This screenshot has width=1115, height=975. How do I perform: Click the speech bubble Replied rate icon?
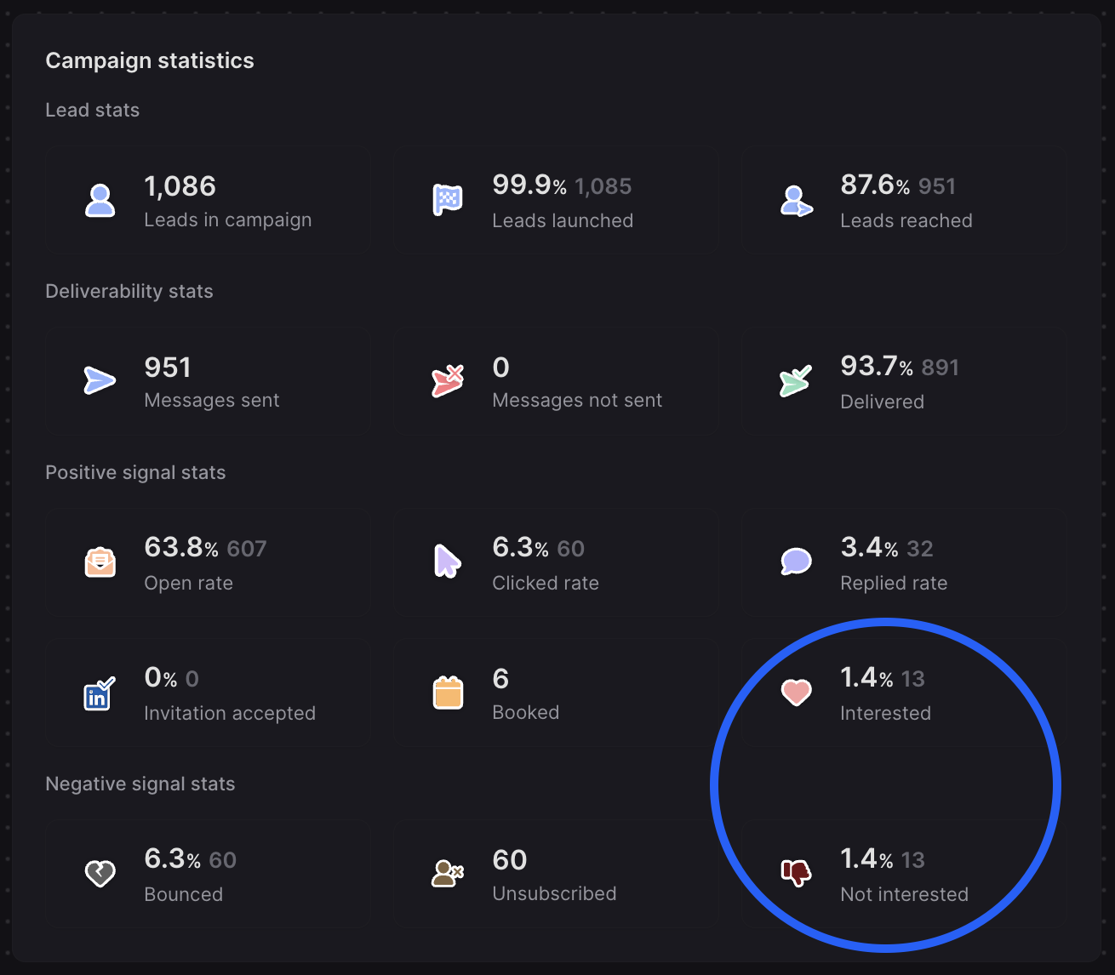point(797,562)
